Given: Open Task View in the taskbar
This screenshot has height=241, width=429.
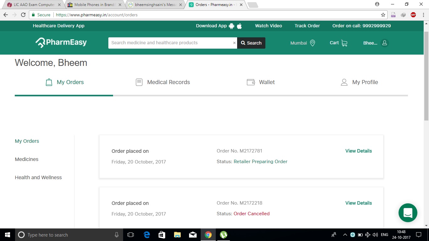Looking at the screenshot, I should click(131, 235).
